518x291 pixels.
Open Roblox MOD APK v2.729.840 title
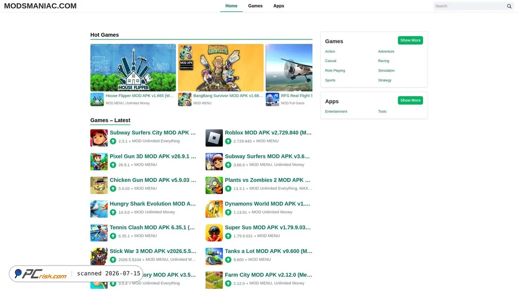point(268,133)
